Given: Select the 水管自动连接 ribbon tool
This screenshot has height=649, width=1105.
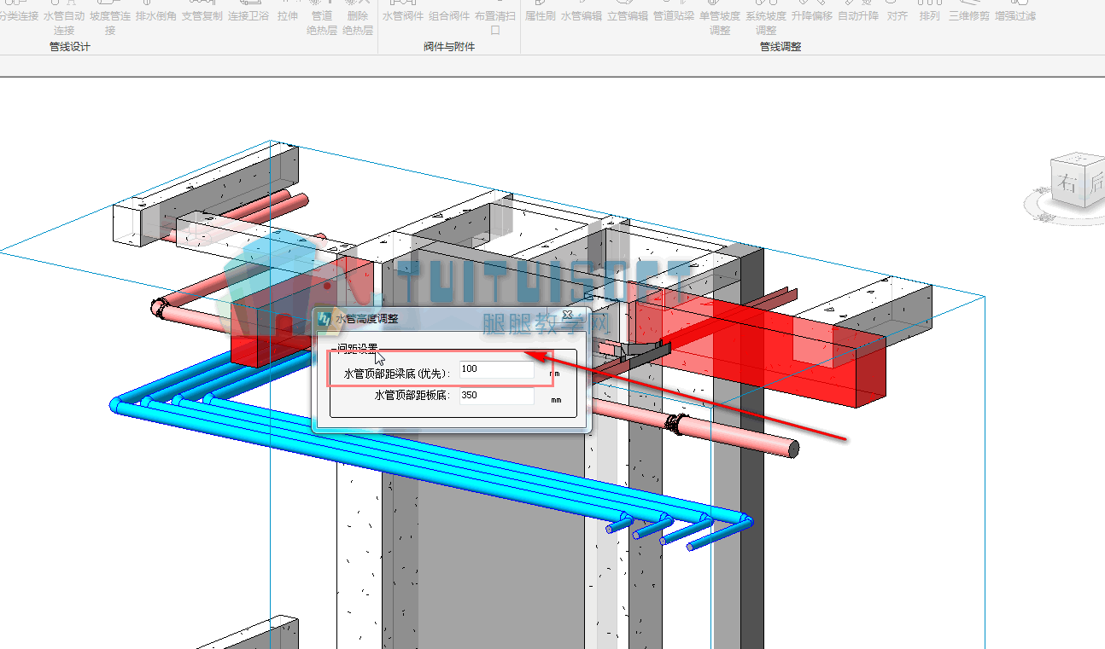Looking at the screenshot, I should pyautogui.click(x=64, y=18).
